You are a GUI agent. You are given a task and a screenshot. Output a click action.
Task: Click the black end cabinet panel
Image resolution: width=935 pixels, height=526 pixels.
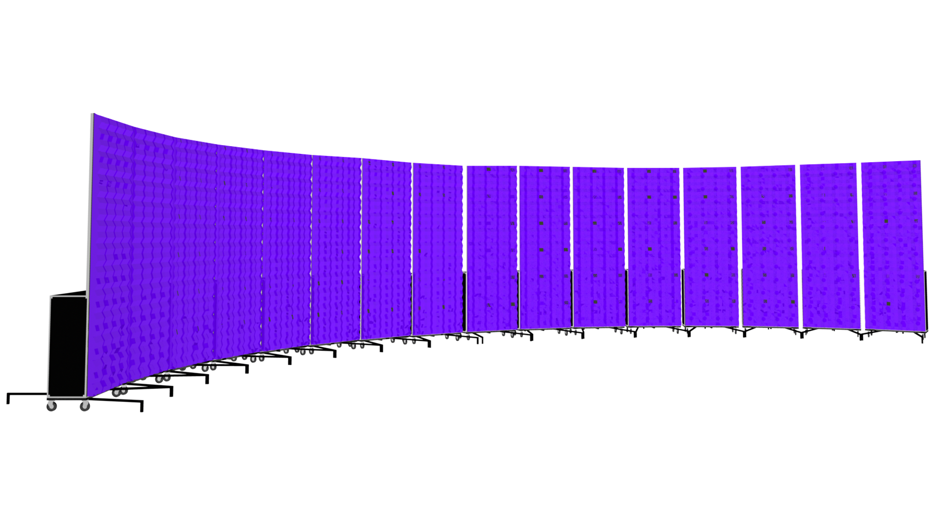(68, 347)
